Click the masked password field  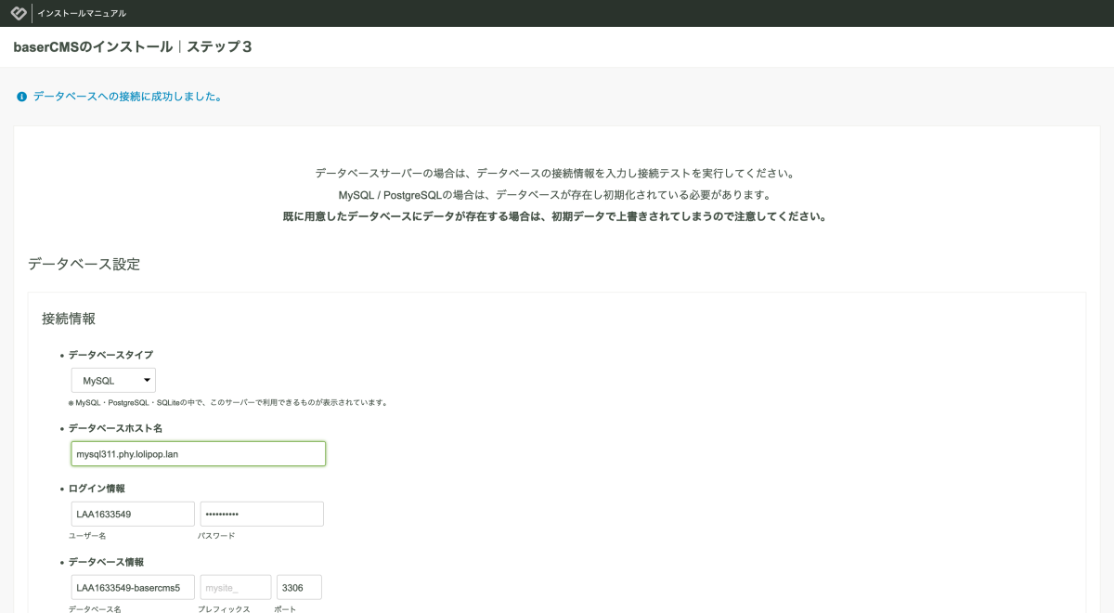click(x=262, y=515)
